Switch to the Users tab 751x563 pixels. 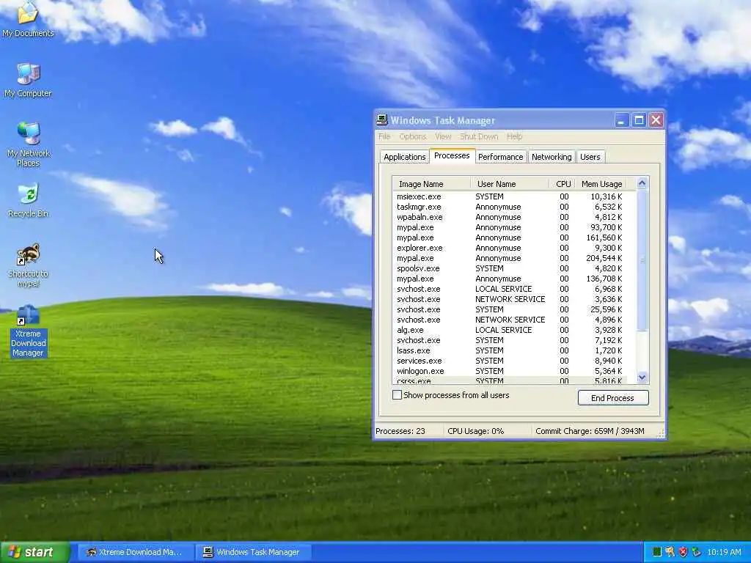click(x=590, y=157)
